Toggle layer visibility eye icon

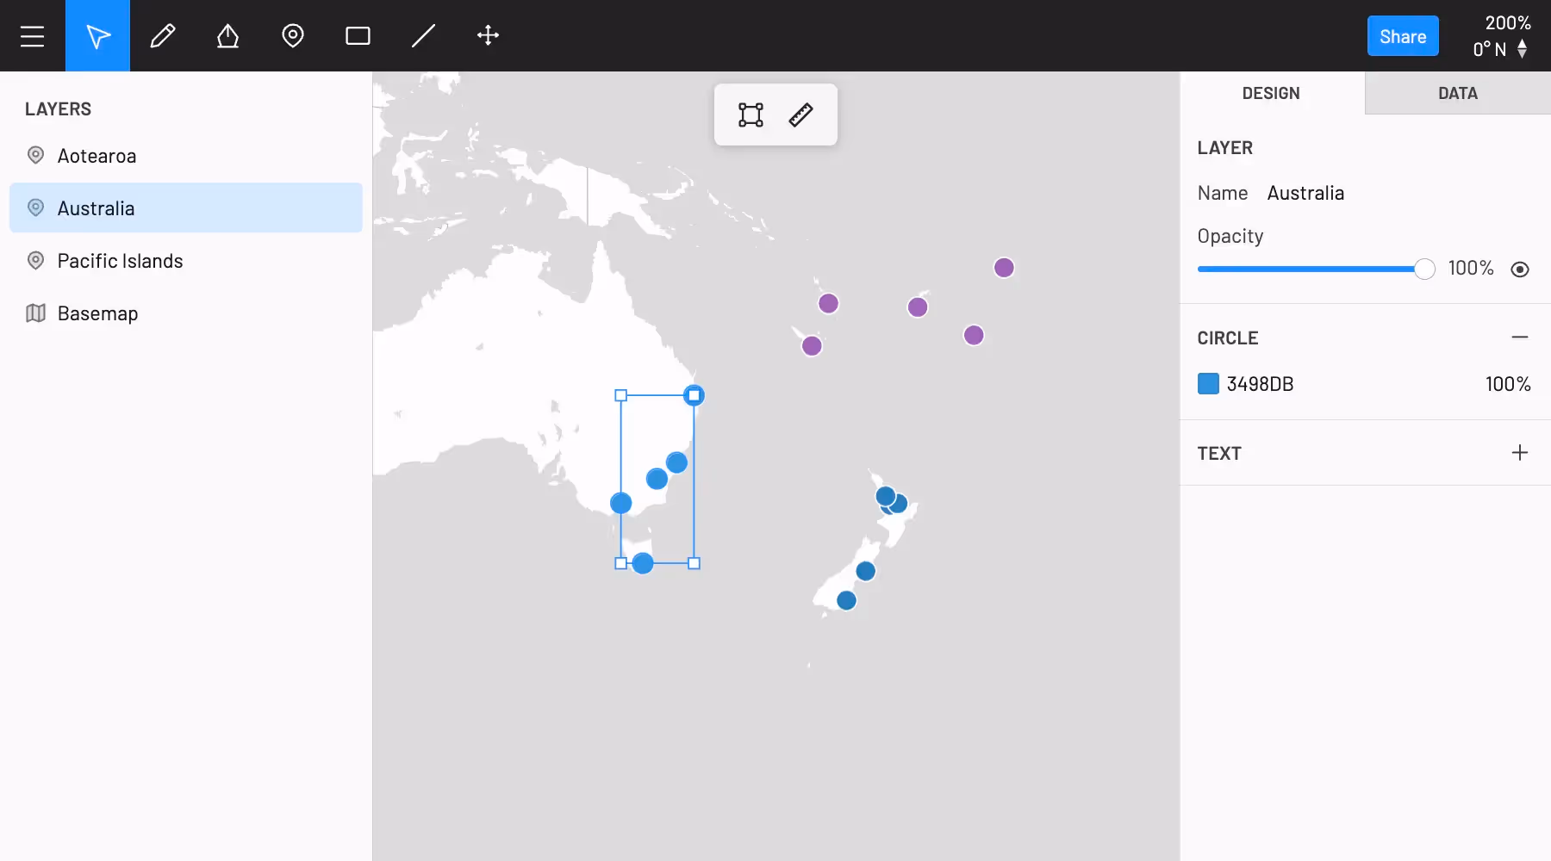1520,269
